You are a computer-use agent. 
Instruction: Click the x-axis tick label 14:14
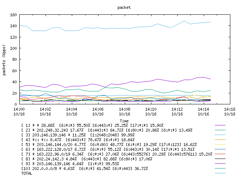point(203,109)
